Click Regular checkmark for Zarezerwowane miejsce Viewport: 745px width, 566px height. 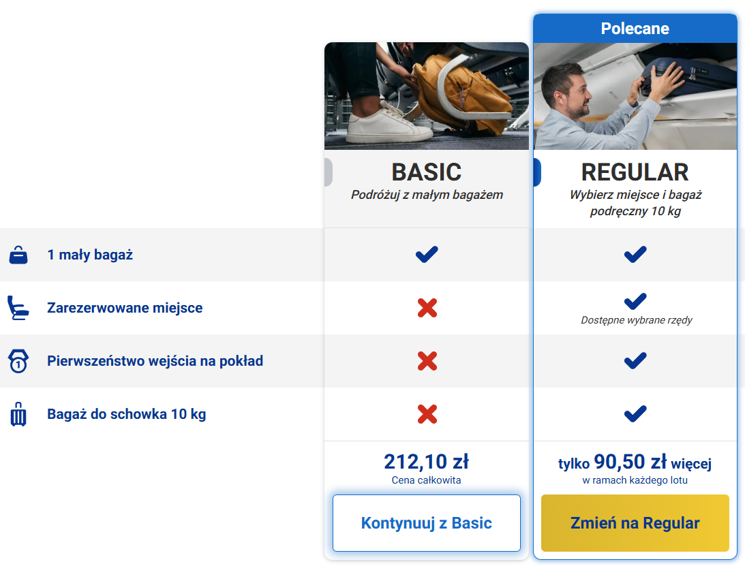point(635,301)
